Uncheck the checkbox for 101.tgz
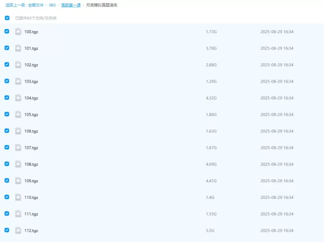 click(x=7, y=48)
